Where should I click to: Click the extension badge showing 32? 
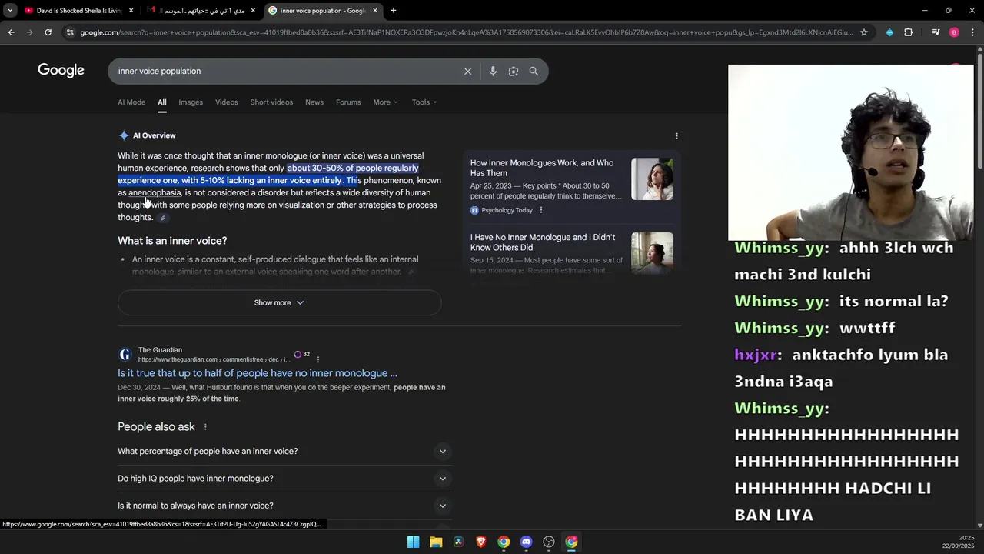click(302, 355)
